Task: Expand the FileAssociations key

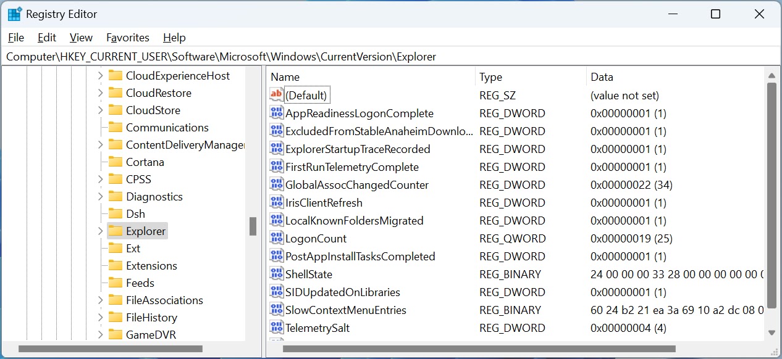Action: (x=100, y=300)
